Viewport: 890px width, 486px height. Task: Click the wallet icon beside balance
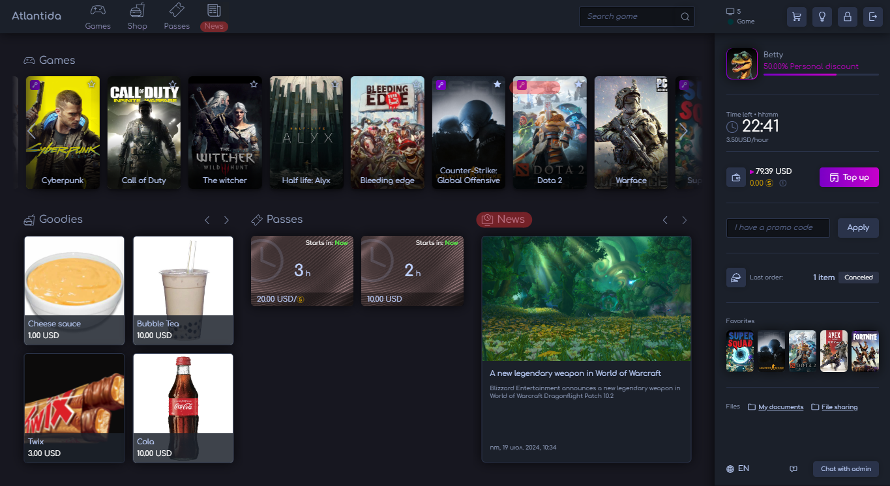click(x=736, y=177)
